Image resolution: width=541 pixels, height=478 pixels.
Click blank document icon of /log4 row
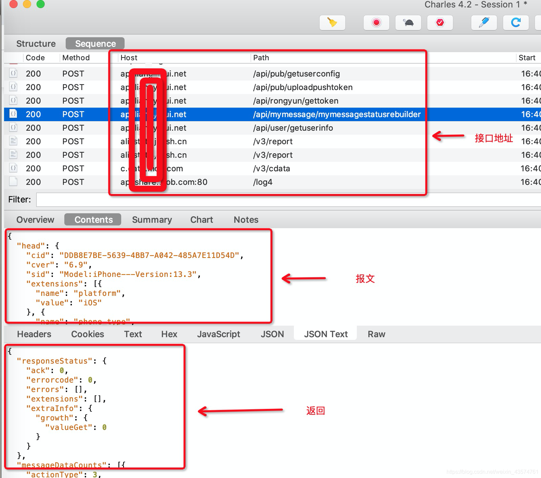[x=13, y=181]
